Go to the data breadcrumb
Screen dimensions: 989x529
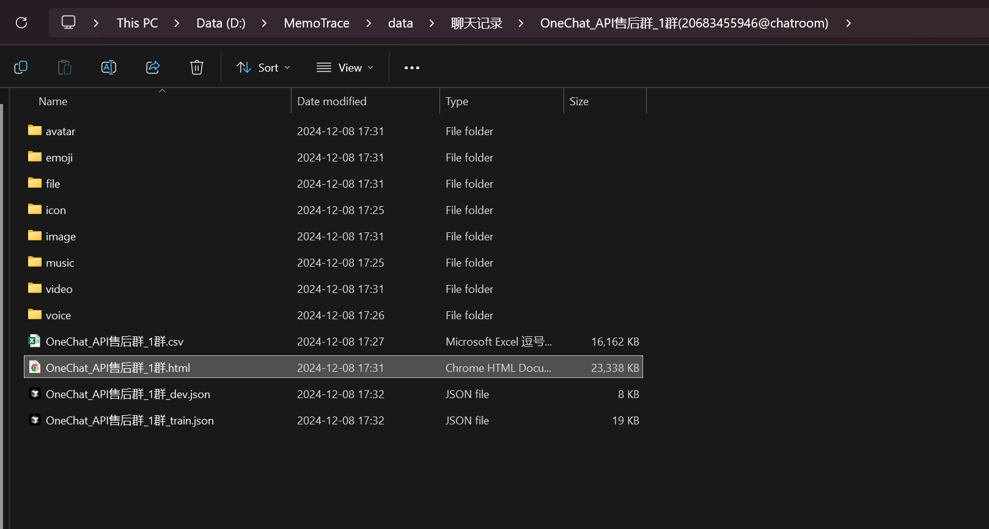400,23
